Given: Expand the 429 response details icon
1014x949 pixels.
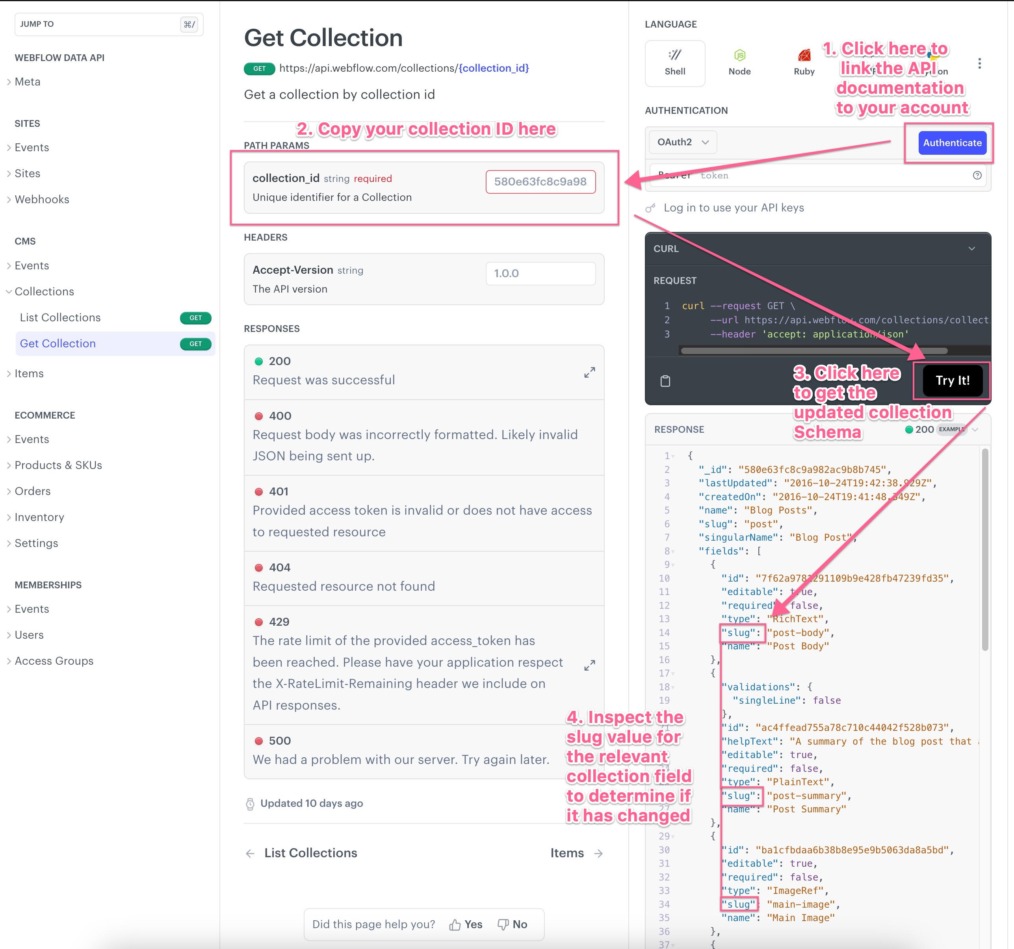Looking at the screenshot, I should (589, 665).
